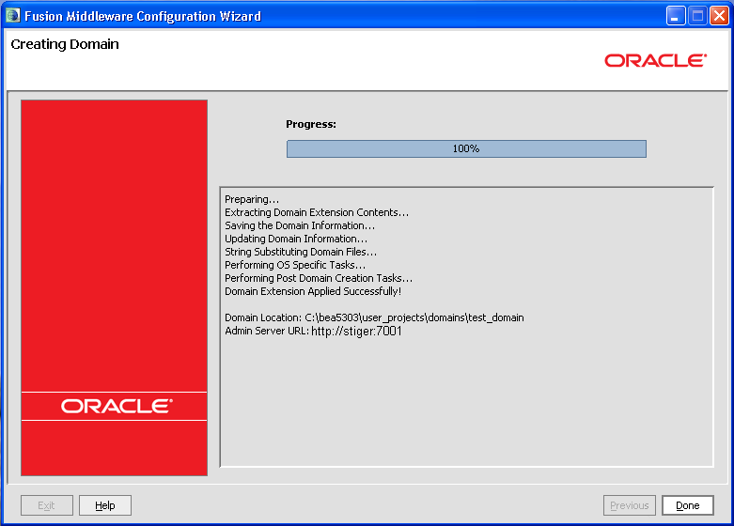Click 'Performing Post Domain Creation Tasks...' line
This screenshot has height=526, width=734.
coord(319,278)
